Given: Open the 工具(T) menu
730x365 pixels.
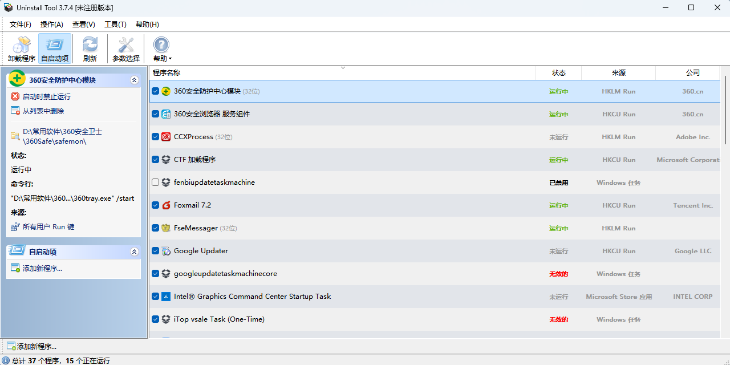Looking at the screenshot, I should [115, 24].
